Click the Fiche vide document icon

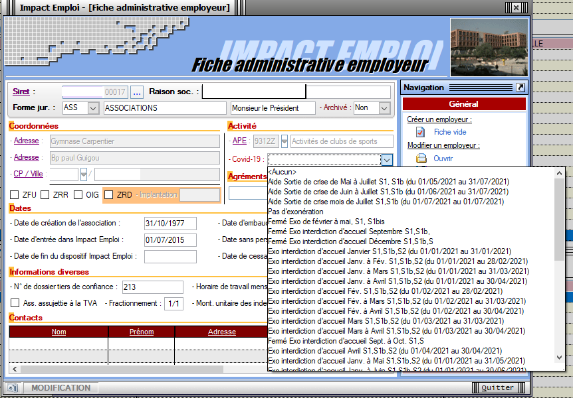click(x=420, y=132)
